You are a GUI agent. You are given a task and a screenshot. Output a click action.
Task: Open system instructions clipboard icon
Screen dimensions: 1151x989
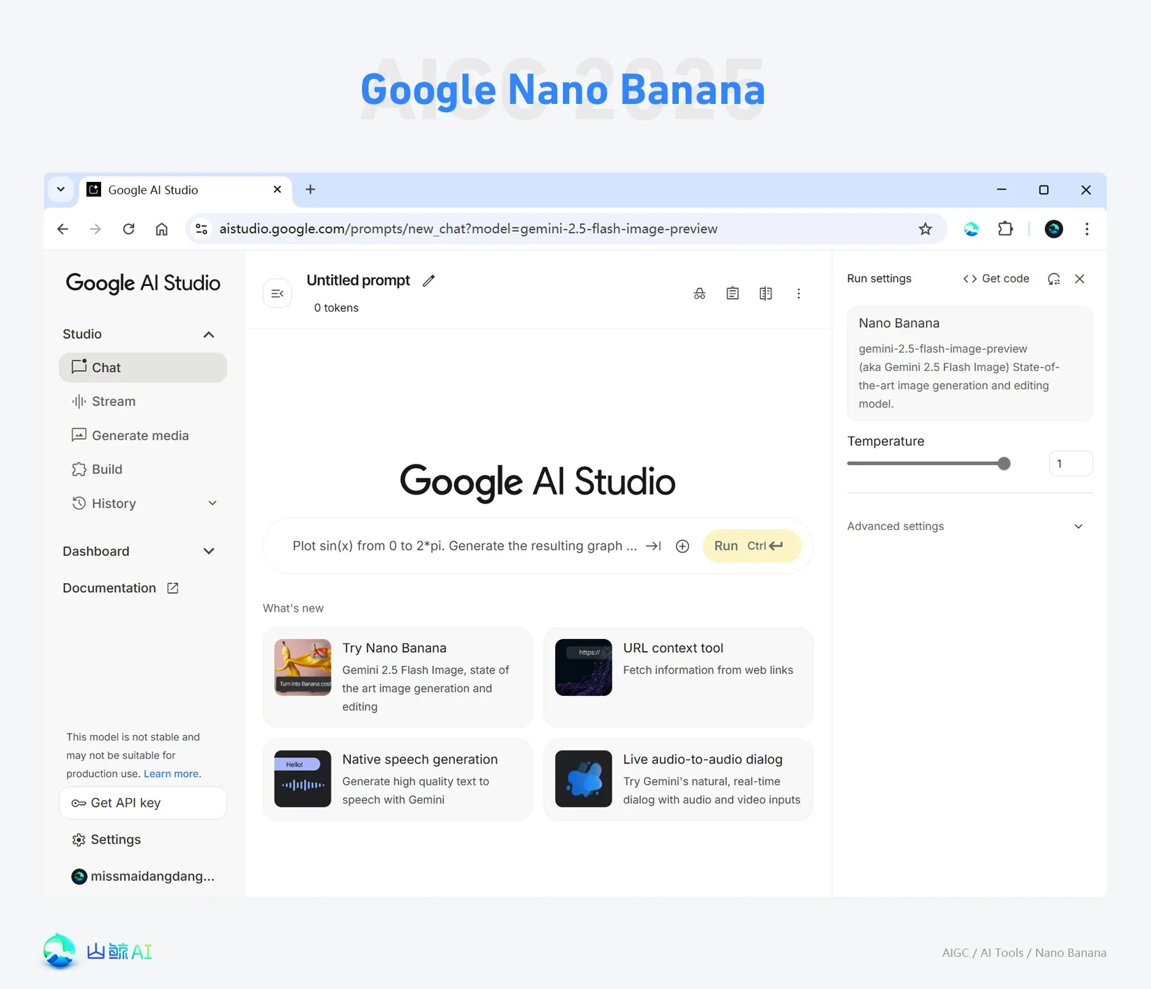732,294
